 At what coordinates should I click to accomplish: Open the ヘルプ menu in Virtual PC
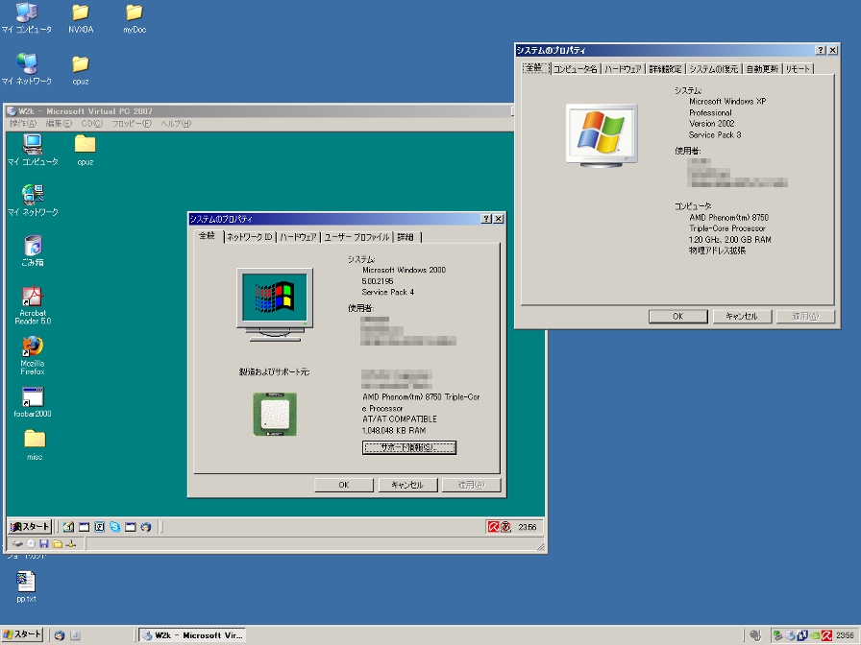pyautogui.click(x=176, y=124)
